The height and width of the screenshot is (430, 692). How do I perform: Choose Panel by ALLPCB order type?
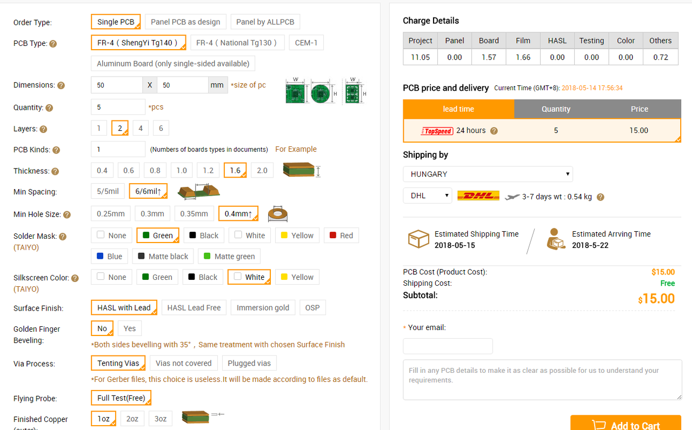click(265, 22)
